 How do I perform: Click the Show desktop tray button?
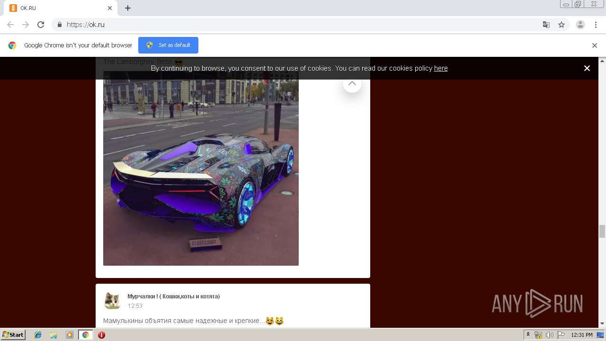pos(600,335)
